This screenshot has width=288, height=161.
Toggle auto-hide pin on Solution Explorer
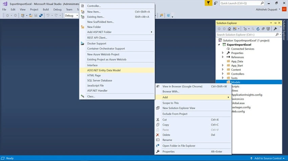click(x=275, y=23)
